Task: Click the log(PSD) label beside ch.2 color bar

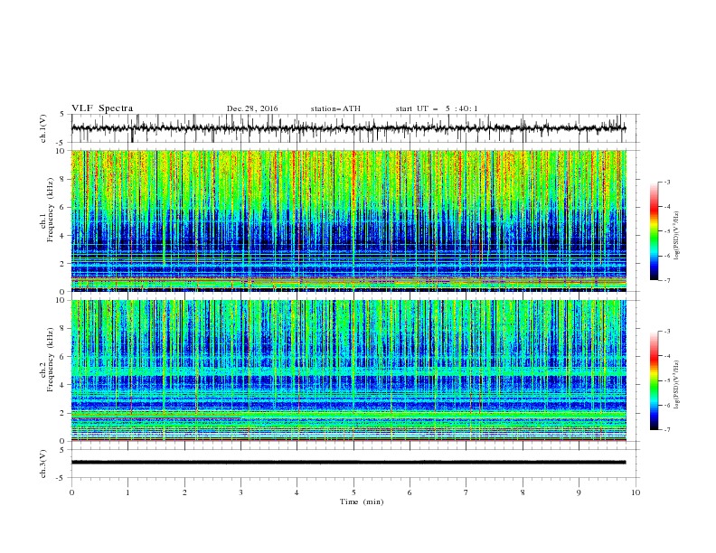Action: 676,384
